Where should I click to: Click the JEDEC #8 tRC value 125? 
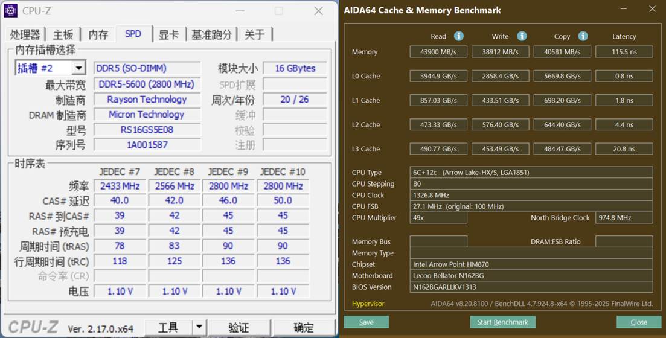[174, 261]
